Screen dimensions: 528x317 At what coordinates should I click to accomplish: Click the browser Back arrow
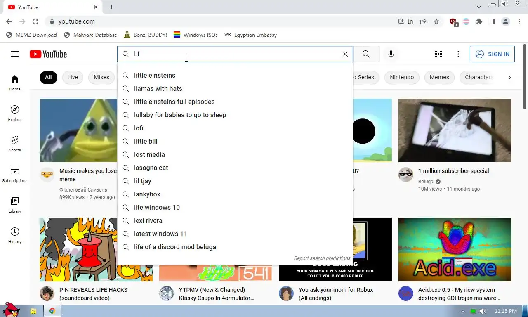(x=9, y=21)
